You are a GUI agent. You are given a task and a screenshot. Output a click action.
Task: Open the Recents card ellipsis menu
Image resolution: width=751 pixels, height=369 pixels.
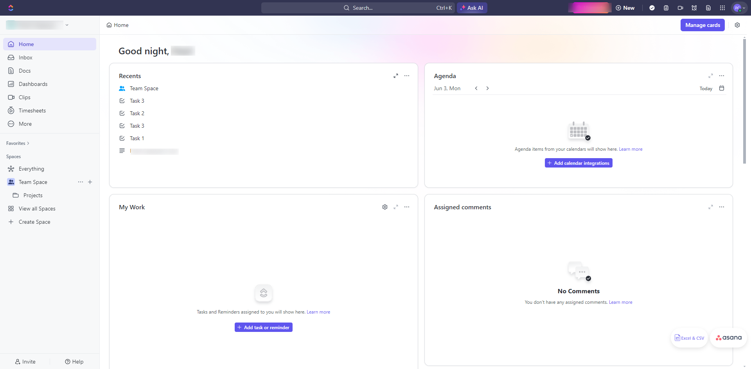(407, 76)
